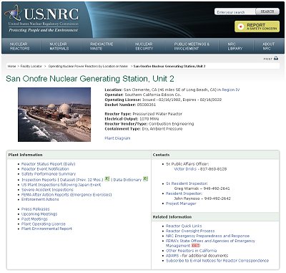Focus the search input field
The width and height of the screenshot is (286, 273).
(x=235, y=11)
